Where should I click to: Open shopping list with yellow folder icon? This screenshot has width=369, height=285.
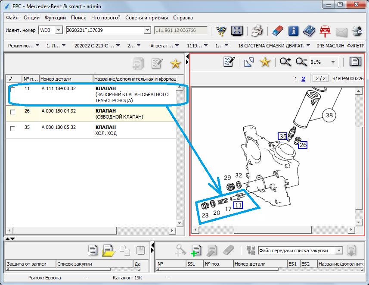pyautogui.click(x=109, y=251)
